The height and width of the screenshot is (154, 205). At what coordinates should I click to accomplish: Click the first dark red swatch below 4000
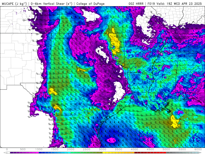point(136,153)
